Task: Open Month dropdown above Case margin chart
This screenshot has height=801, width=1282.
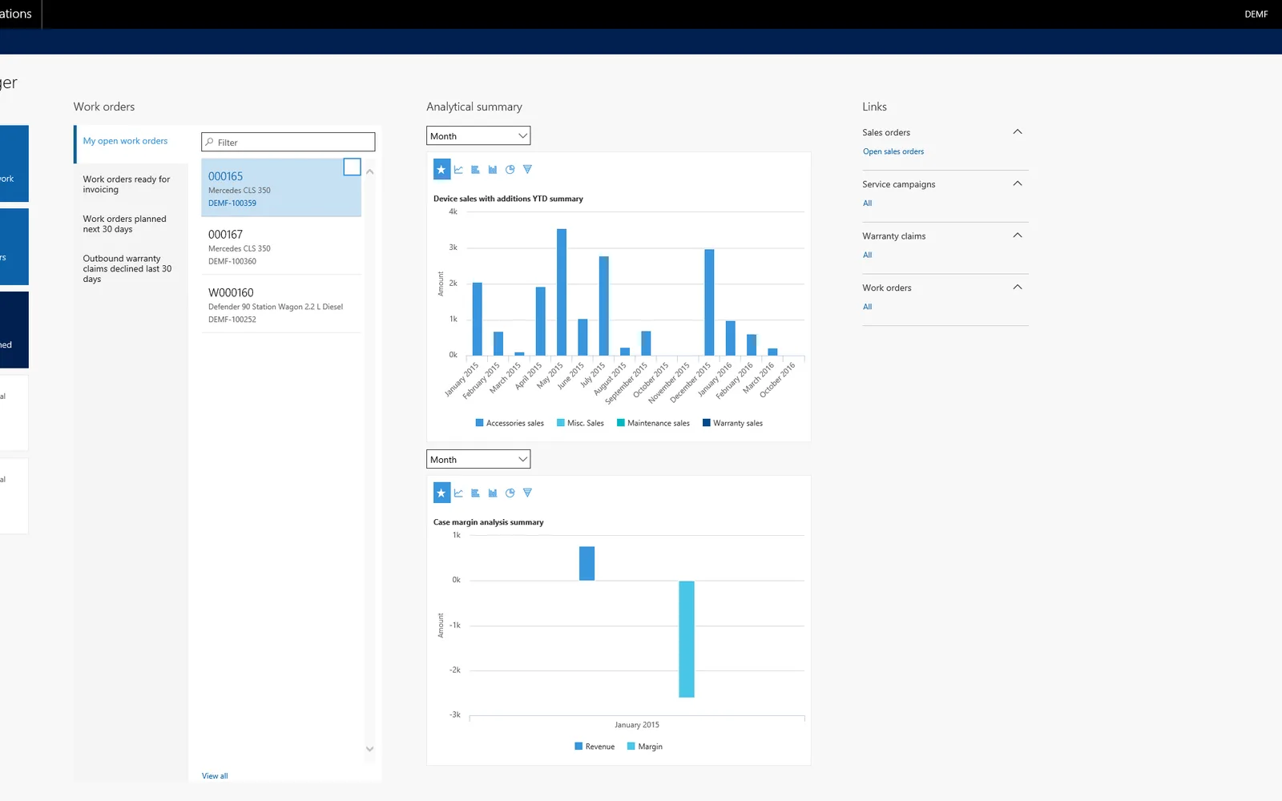Action: click(x=478, y=459)
